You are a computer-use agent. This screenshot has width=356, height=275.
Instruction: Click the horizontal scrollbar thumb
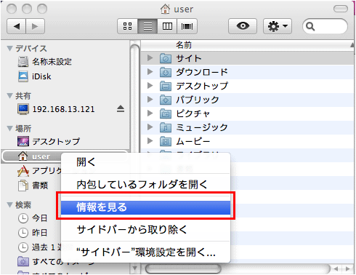click(183, 268)
